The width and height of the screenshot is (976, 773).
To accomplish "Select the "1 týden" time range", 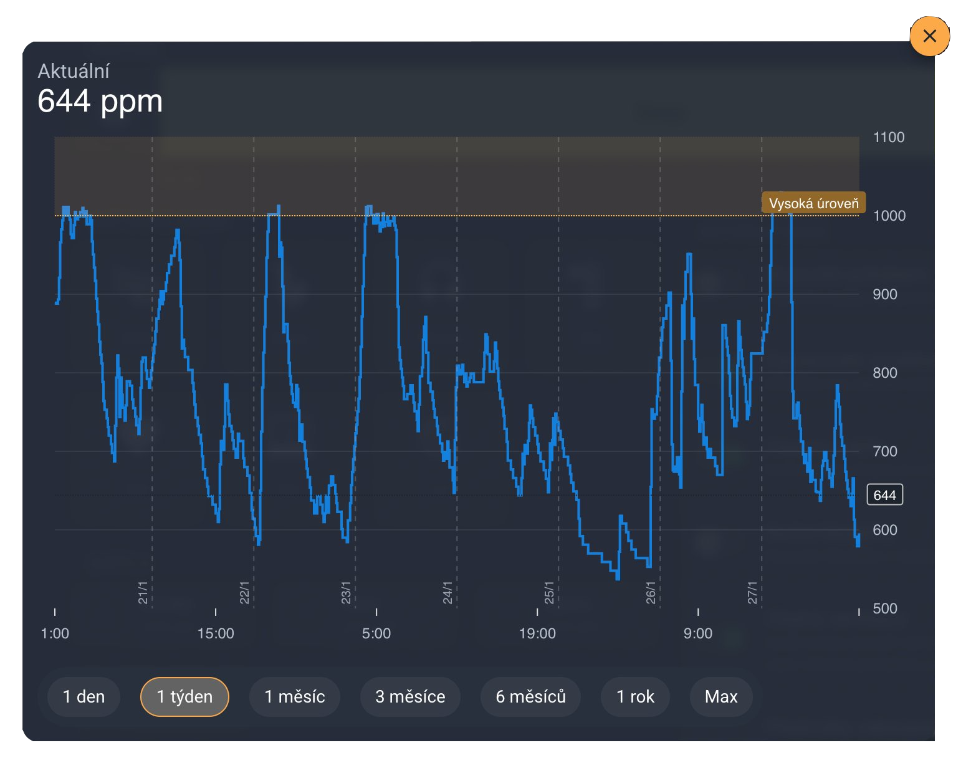I will (x=184, y=697).
